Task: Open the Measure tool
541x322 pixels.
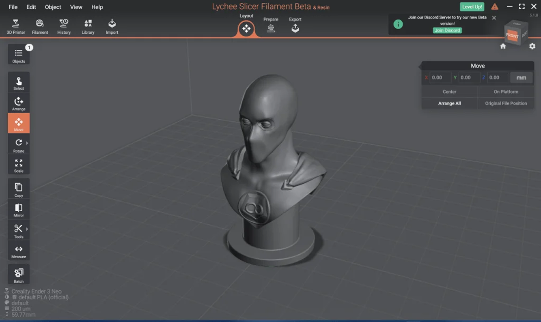Action: 19,251
